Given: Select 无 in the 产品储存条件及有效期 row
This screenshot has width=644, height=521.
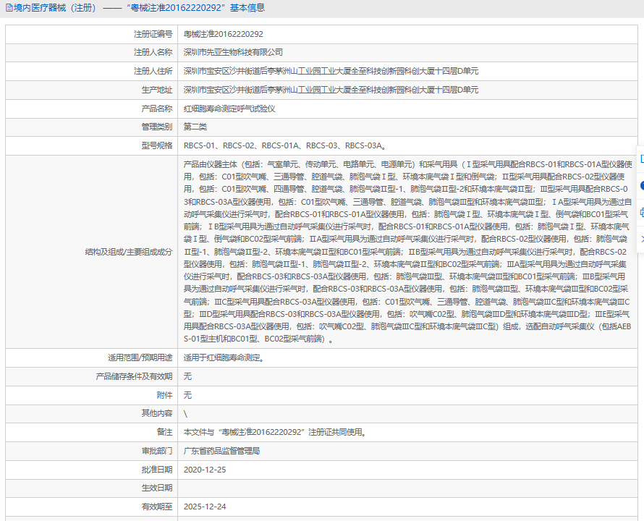Looking at the screenshot, I should point(187,376).
